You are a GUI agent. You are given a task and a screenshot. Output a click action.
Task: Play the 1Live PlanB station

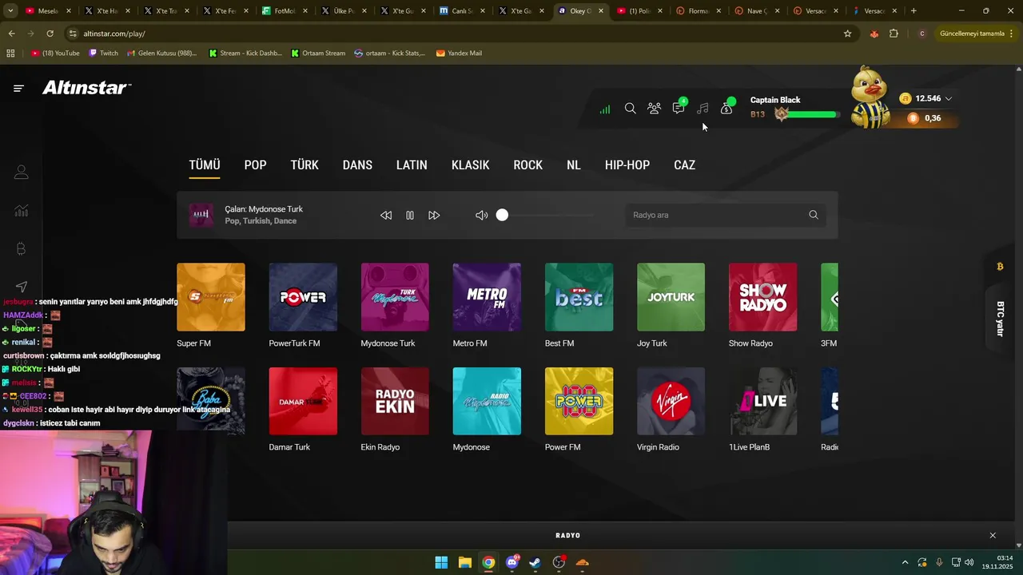coord(762,401)
